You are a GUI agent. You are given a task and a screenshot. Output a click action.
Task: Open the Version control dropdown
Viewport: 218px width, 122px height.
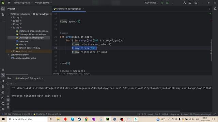(x=43, y=3)
